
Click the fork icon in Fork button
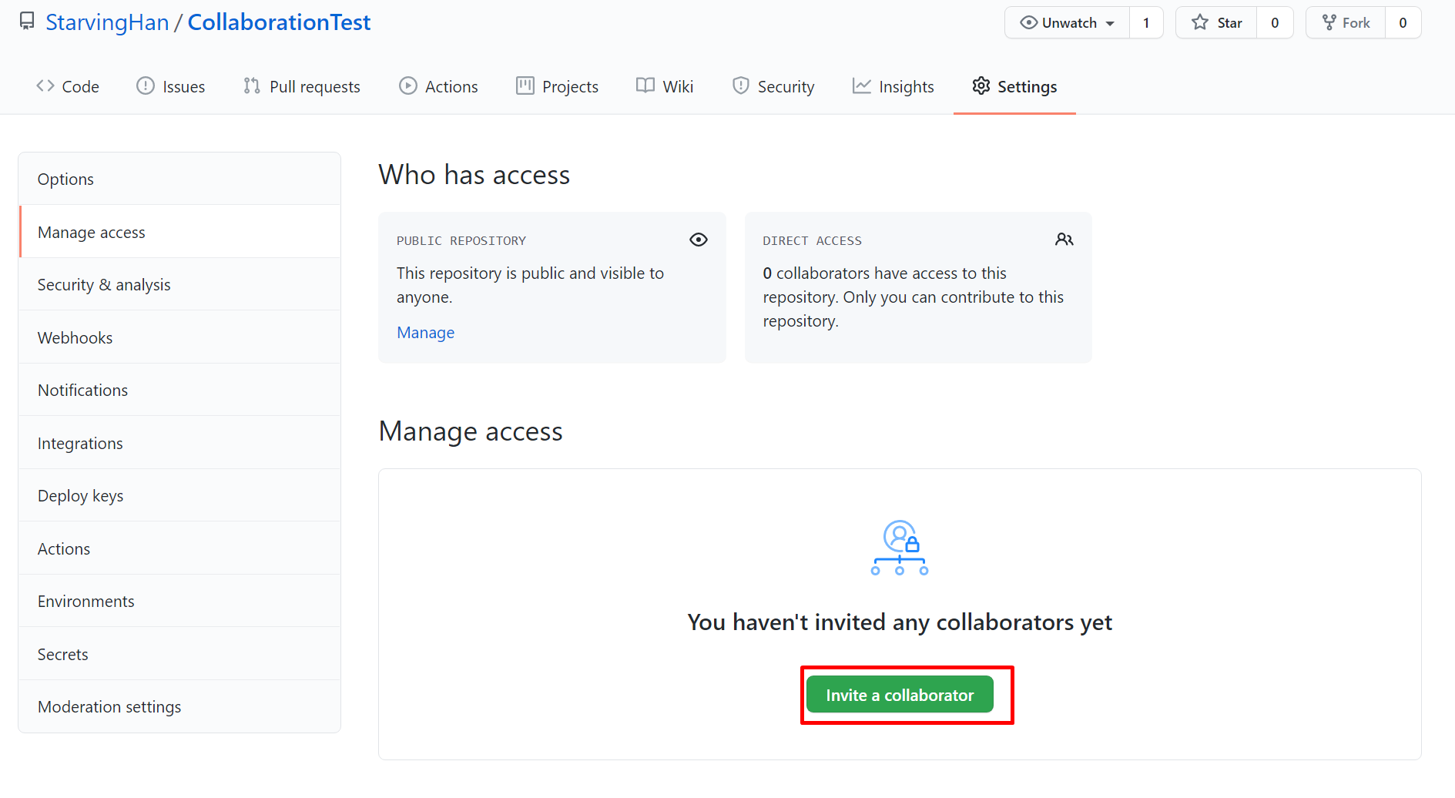point(1329,22)
